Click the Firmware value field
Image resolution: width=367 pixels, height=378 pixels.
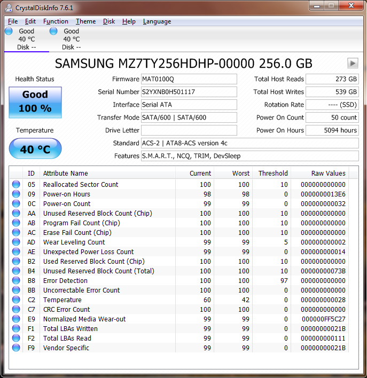[189, 79]
